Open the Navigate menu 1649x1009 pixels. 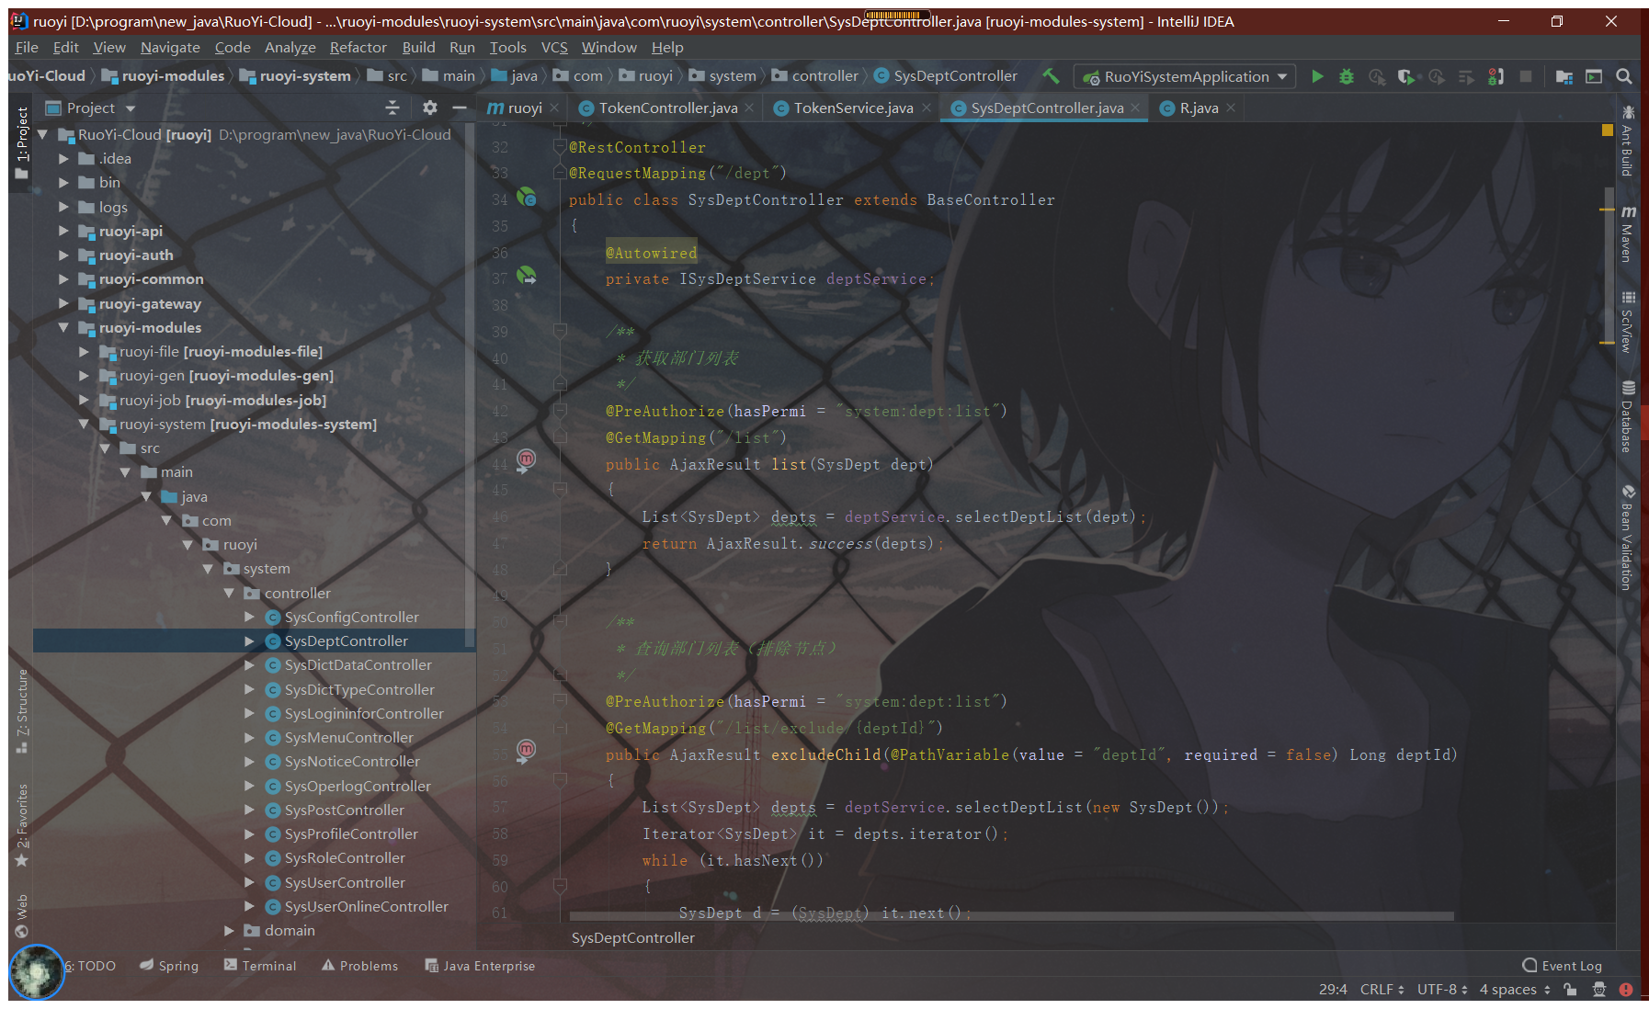click(x=170, y=47)
